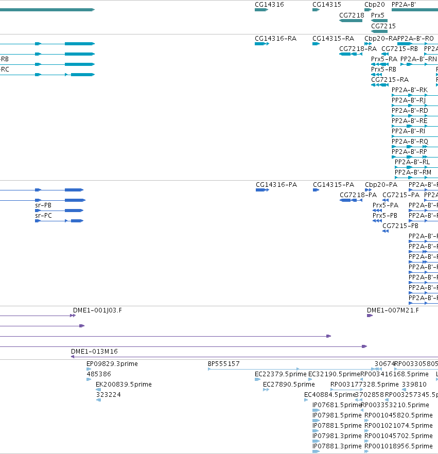The height and width of the screenshot is (454, 438).
Task: Click the PP2A-B'-RN transcript
Action: click(419, 64)
